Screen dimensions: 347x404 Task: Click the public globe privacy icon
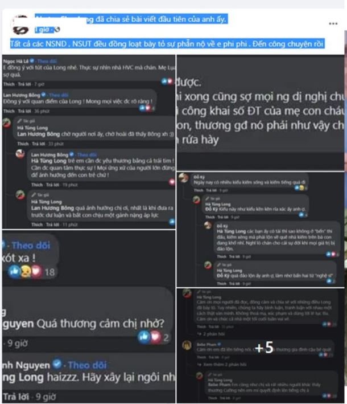(x=57, y=30)
